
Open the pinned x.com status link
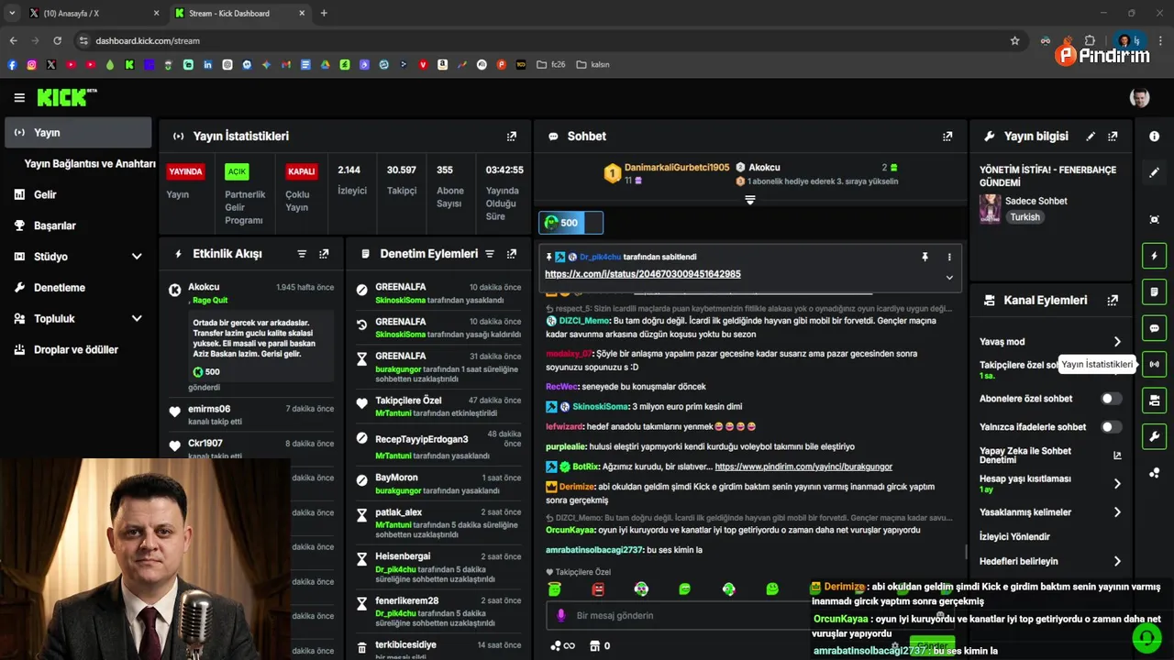pos(643,274)
